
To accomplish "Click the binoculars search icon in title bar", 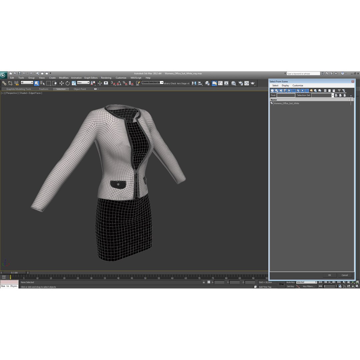I will [323, 73].
